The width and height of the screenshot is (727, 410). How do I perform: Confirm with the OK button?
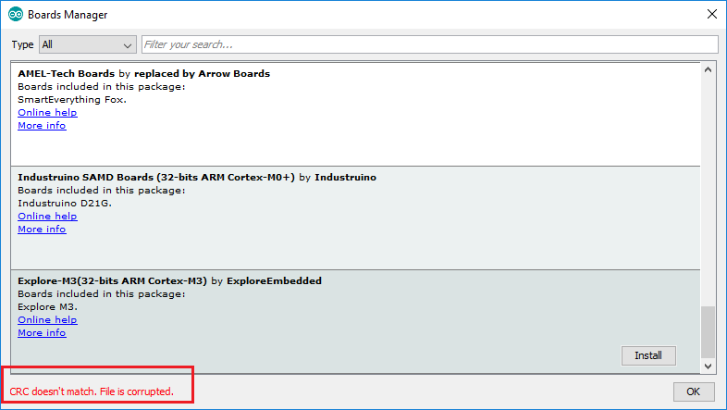(693, 391)
